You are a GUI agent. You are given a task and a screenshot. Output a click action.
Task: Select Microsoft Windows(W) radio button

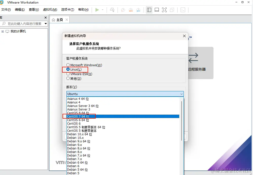click(68, 65)
